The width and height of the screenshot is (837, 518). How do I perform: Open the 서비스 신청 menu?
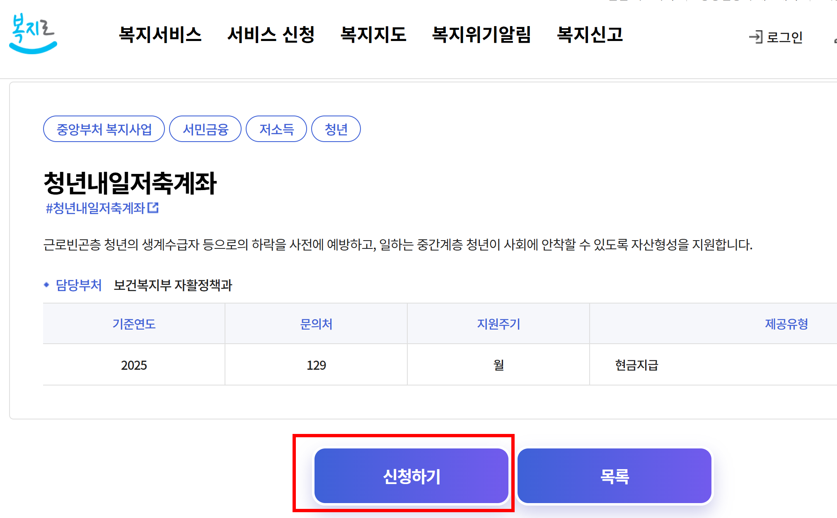tap(272, 35)
